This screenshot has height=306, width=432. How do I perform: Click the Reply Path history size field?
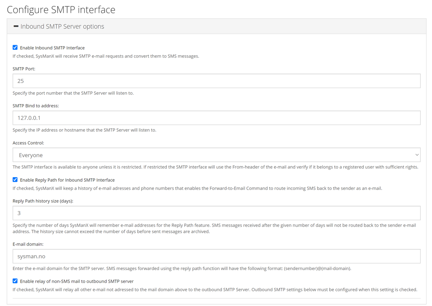point(215,212)
